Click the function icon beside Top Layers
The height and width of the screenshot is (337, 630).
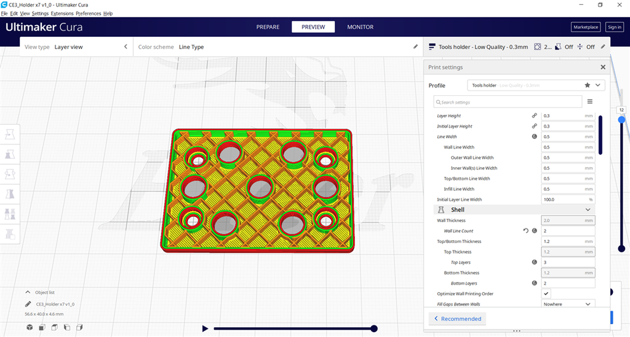click(534, 262)
